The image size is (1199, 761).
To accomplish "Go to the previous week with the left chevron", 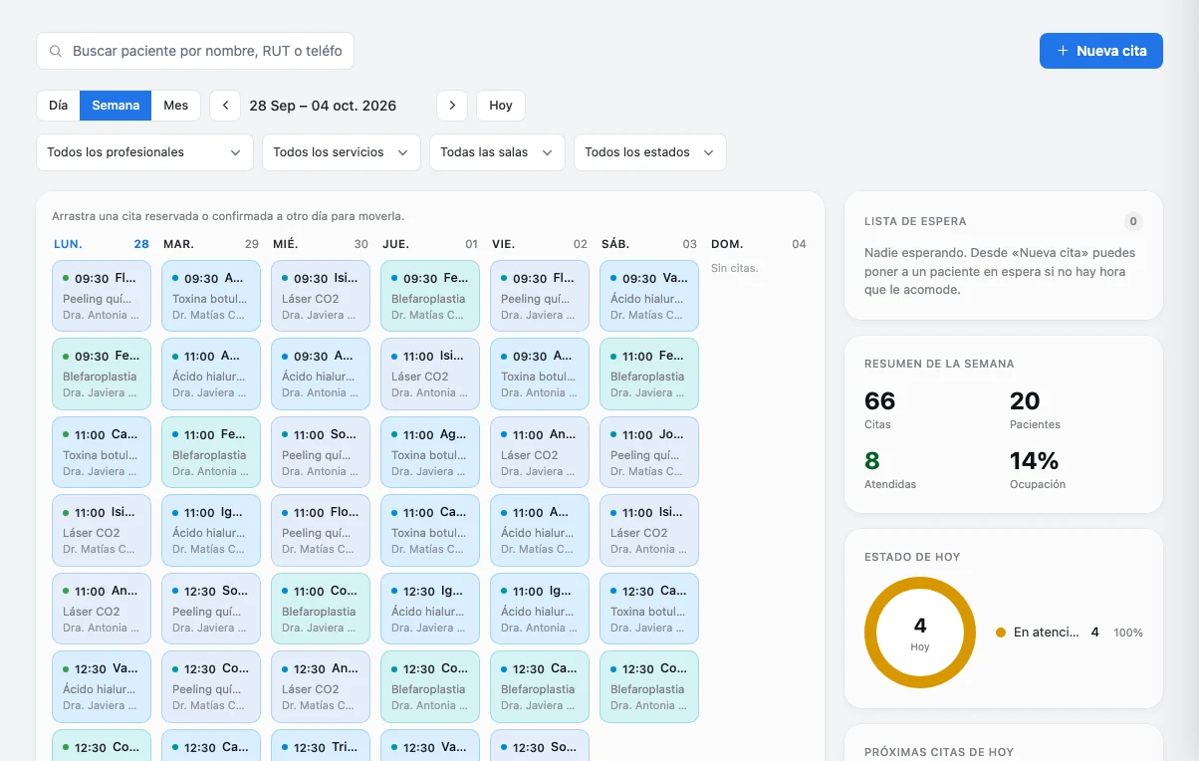I will [225, 106].
